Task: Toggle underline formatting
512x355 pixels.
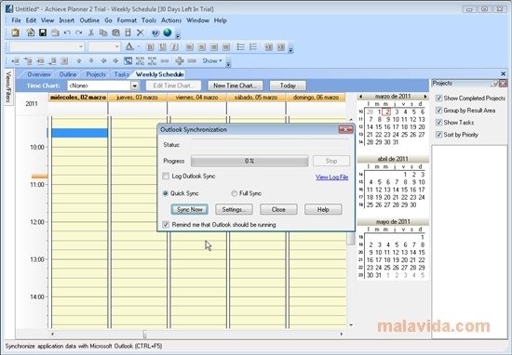Action: click(x=162, y=47)
